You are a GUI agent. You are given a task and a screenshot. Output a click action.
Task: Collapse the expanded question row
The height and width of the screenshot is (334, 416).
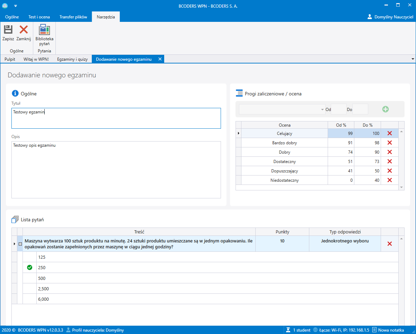20,244
